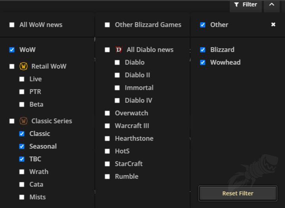Check the Rumble checkbox

pyautogui.click(x=107, y=177)
